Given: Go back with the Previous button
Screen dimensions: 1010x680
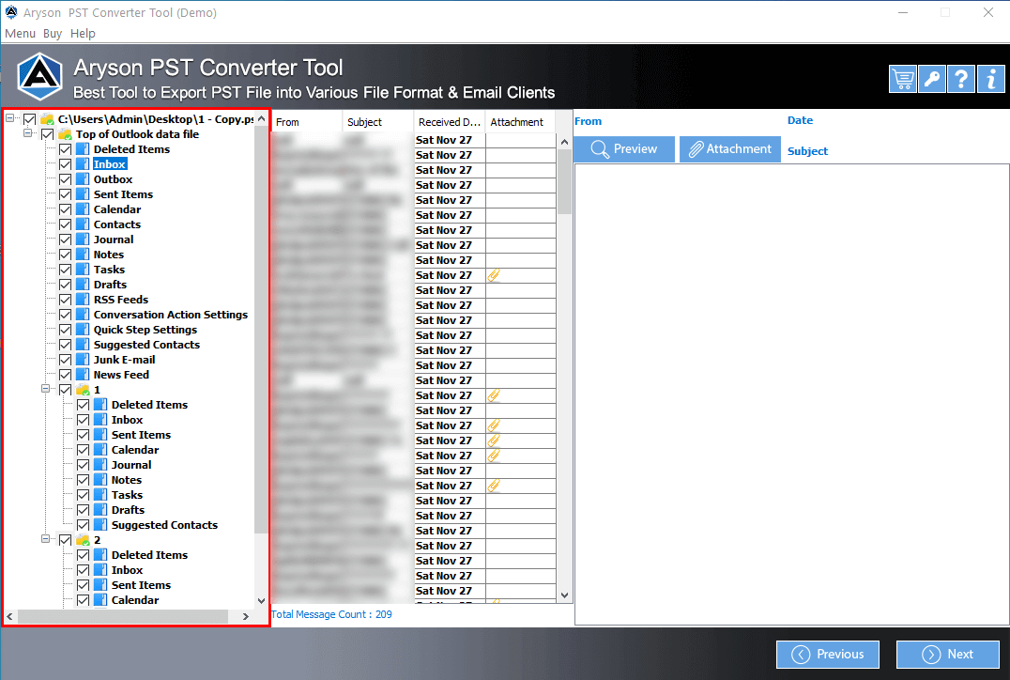Looking at the screenshot, I should [x=828, y=655].
